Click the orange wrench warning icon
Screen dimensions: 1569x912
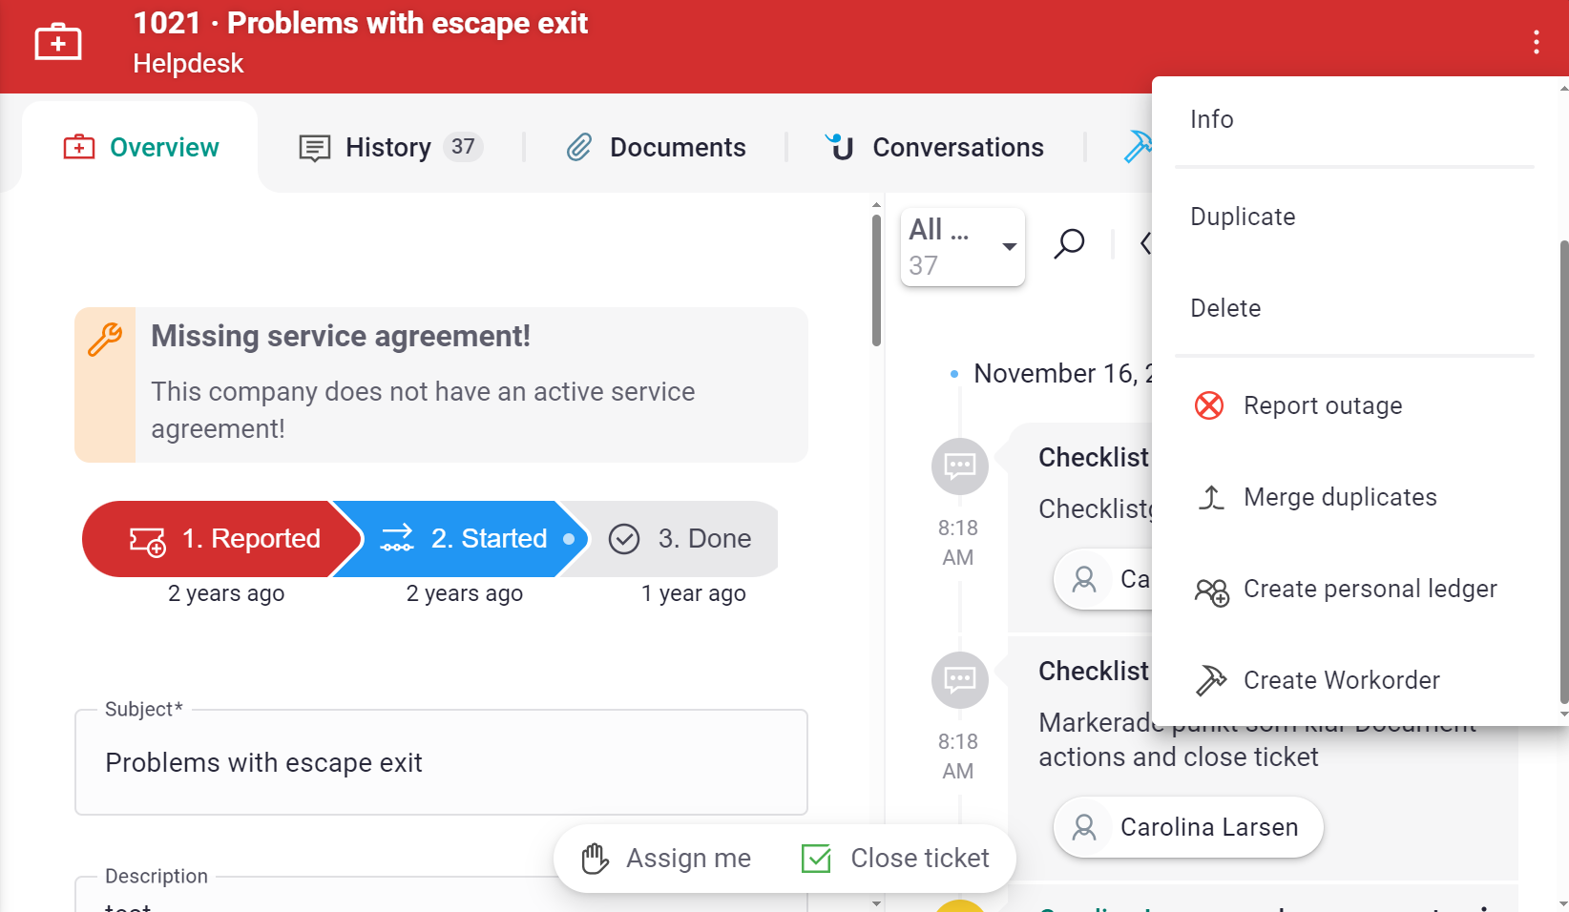(105, 340)
